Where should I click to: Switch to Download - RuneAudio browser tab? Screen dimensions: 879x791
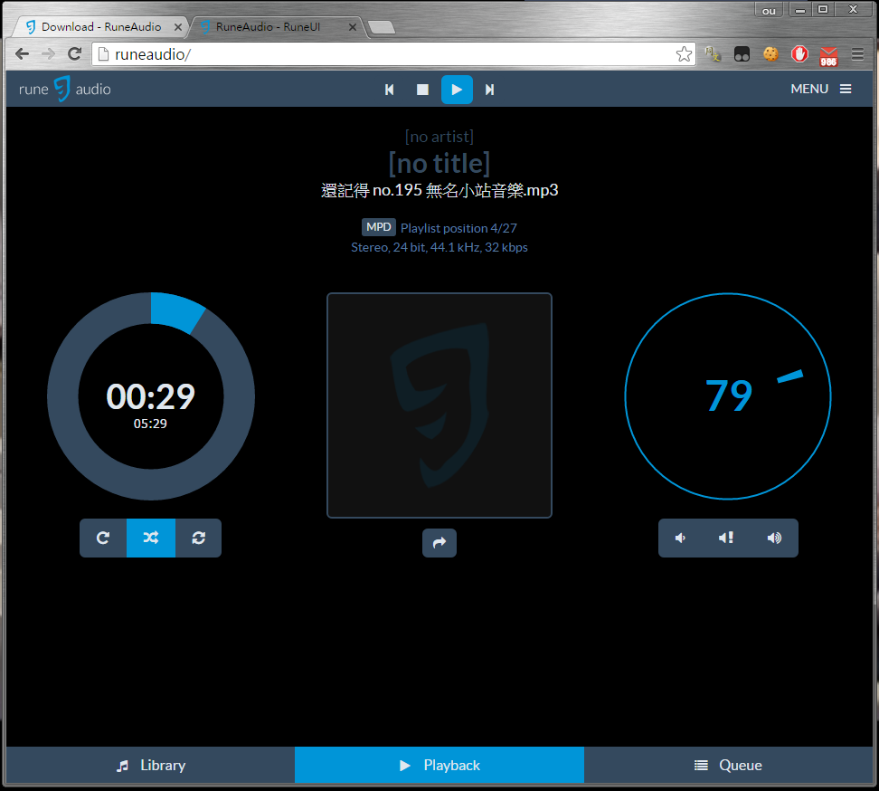coord(99,27)
